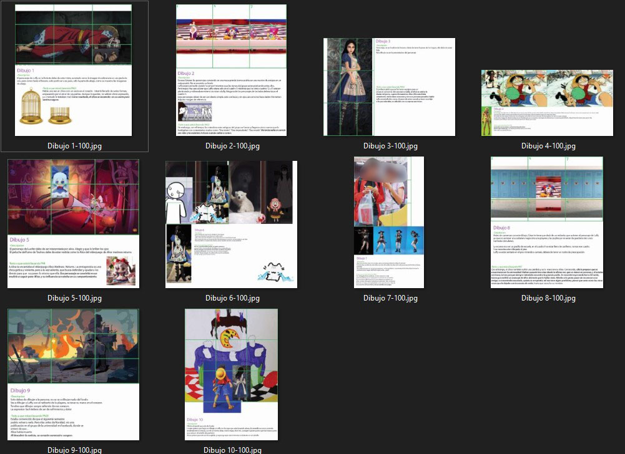Click the filename label "Dibujo 6-100.jpg"
Image resolution: width=625 pixels, height=454 pixels.
tap(232, 297)
